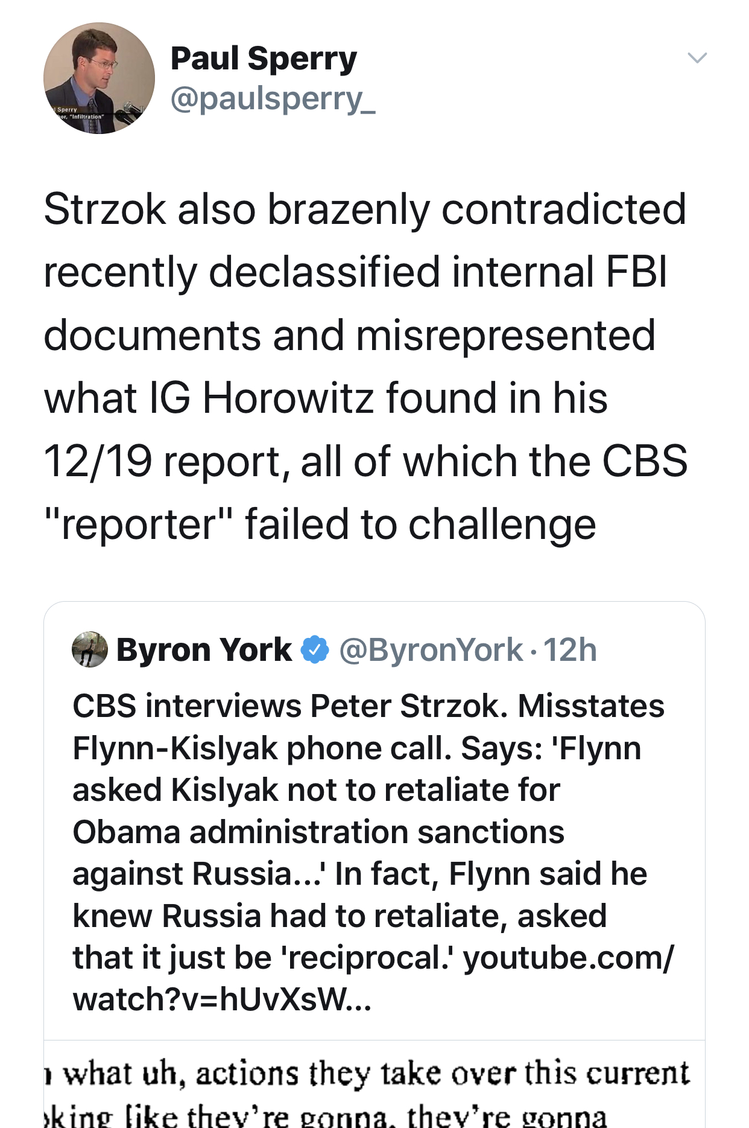This screenshot has width=749, height=1128.
Task: Tap Byron York's small avatar
Action: (90, 649)
